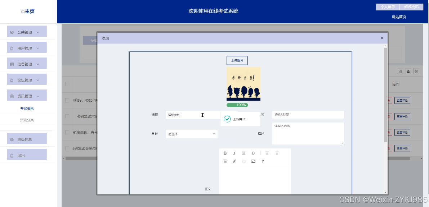Image resolution: width=429 pixels, height=207 pixels.
Task: Expand the 用户管理 menu chevron
Action: (x=38, y=49)
